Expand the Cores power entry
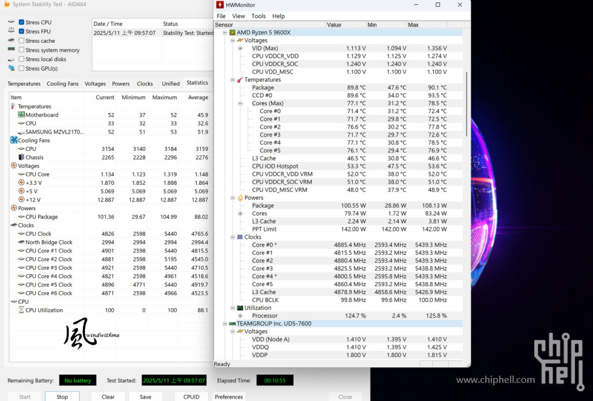 tap(240, 214)
